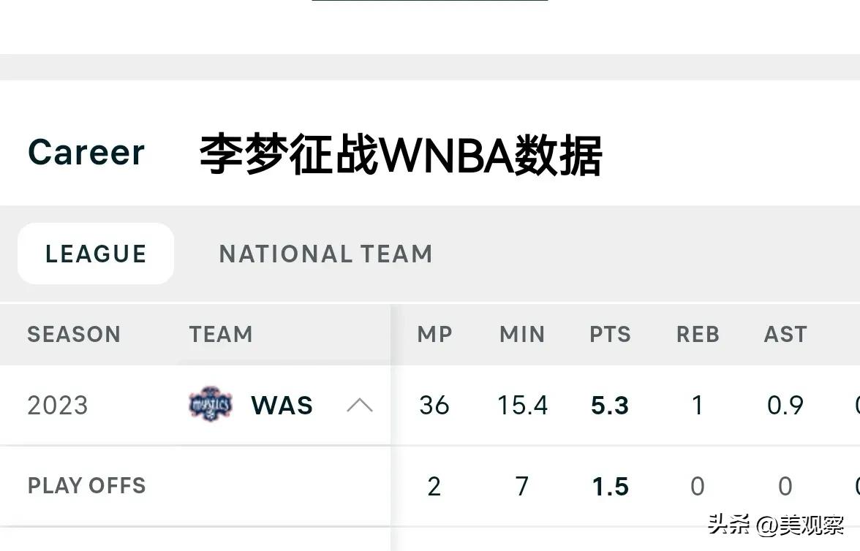The image size is (860, 551).
Task: Collapse the 2023 season row chevron
Action: (359, 405)
